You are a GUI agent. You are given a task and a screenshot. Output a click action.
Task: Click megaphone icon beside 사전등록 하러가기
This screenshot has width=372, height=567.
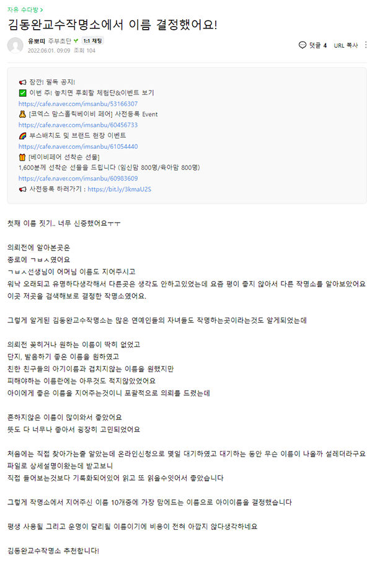22,189
